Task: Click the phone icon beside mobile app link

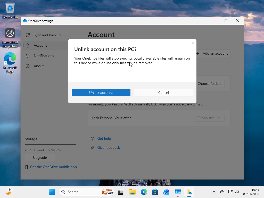Action: pos(26,167)
